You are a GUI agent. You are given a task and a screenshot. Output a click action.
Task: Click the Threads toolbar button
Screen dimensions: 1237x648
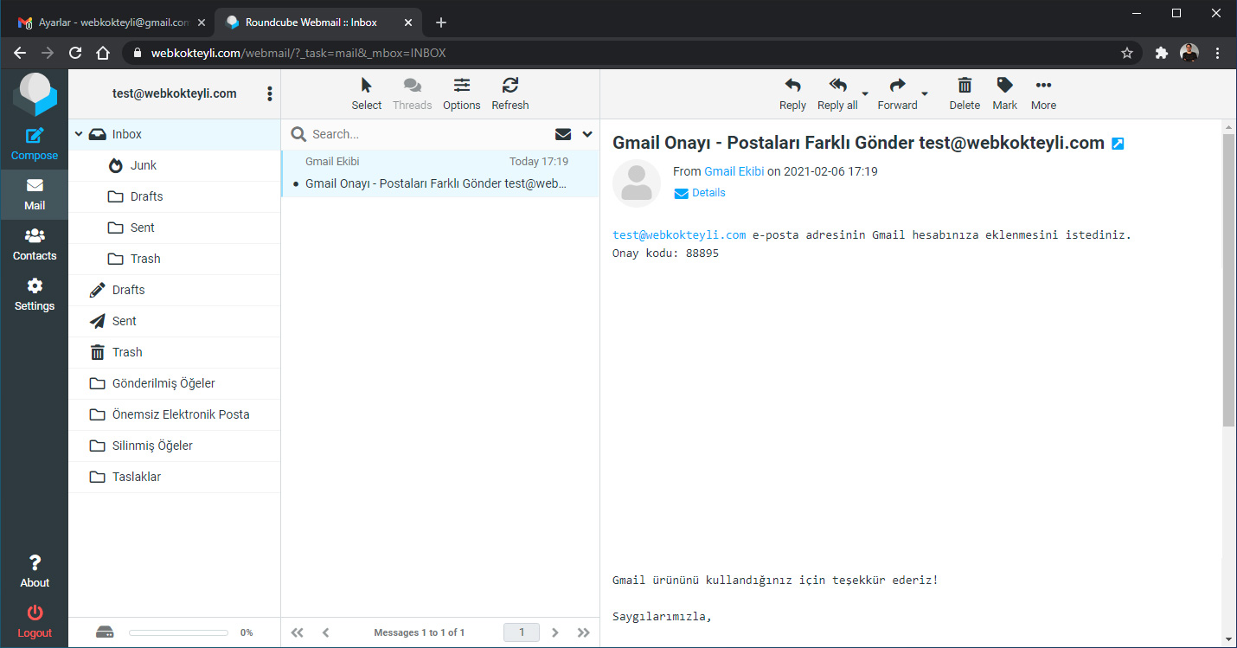[x=412, y=93]
